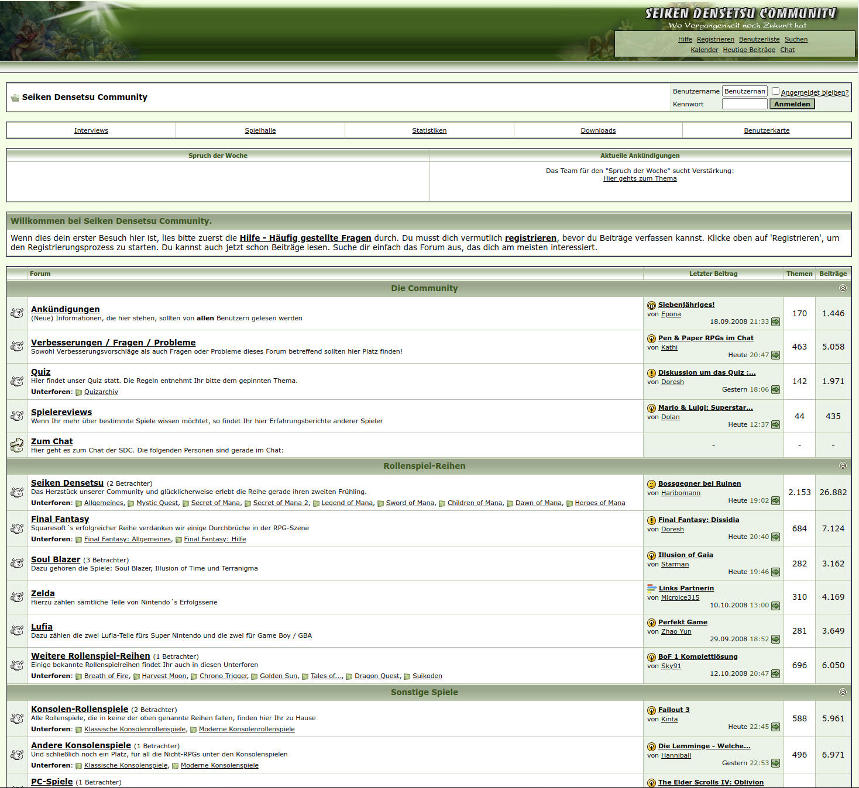The height and width of the screenshot is (788, 859).
Task: Click the folder icon beside Seiken Densetsu Community title
Action: [x=15, y=98]
